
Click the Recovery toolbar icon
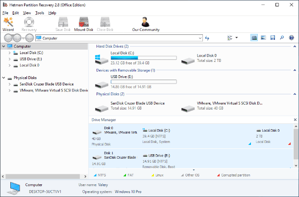29,24
